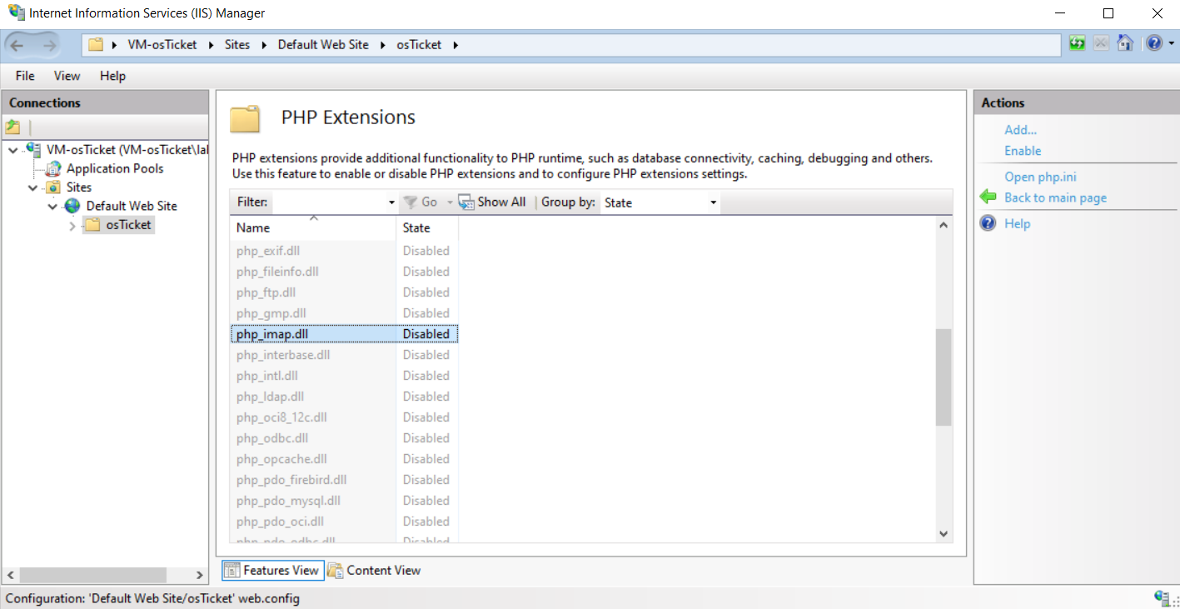Sort by the State column header
The image size is (1180, 609).
pyautogui.click(x=427, y=227)
